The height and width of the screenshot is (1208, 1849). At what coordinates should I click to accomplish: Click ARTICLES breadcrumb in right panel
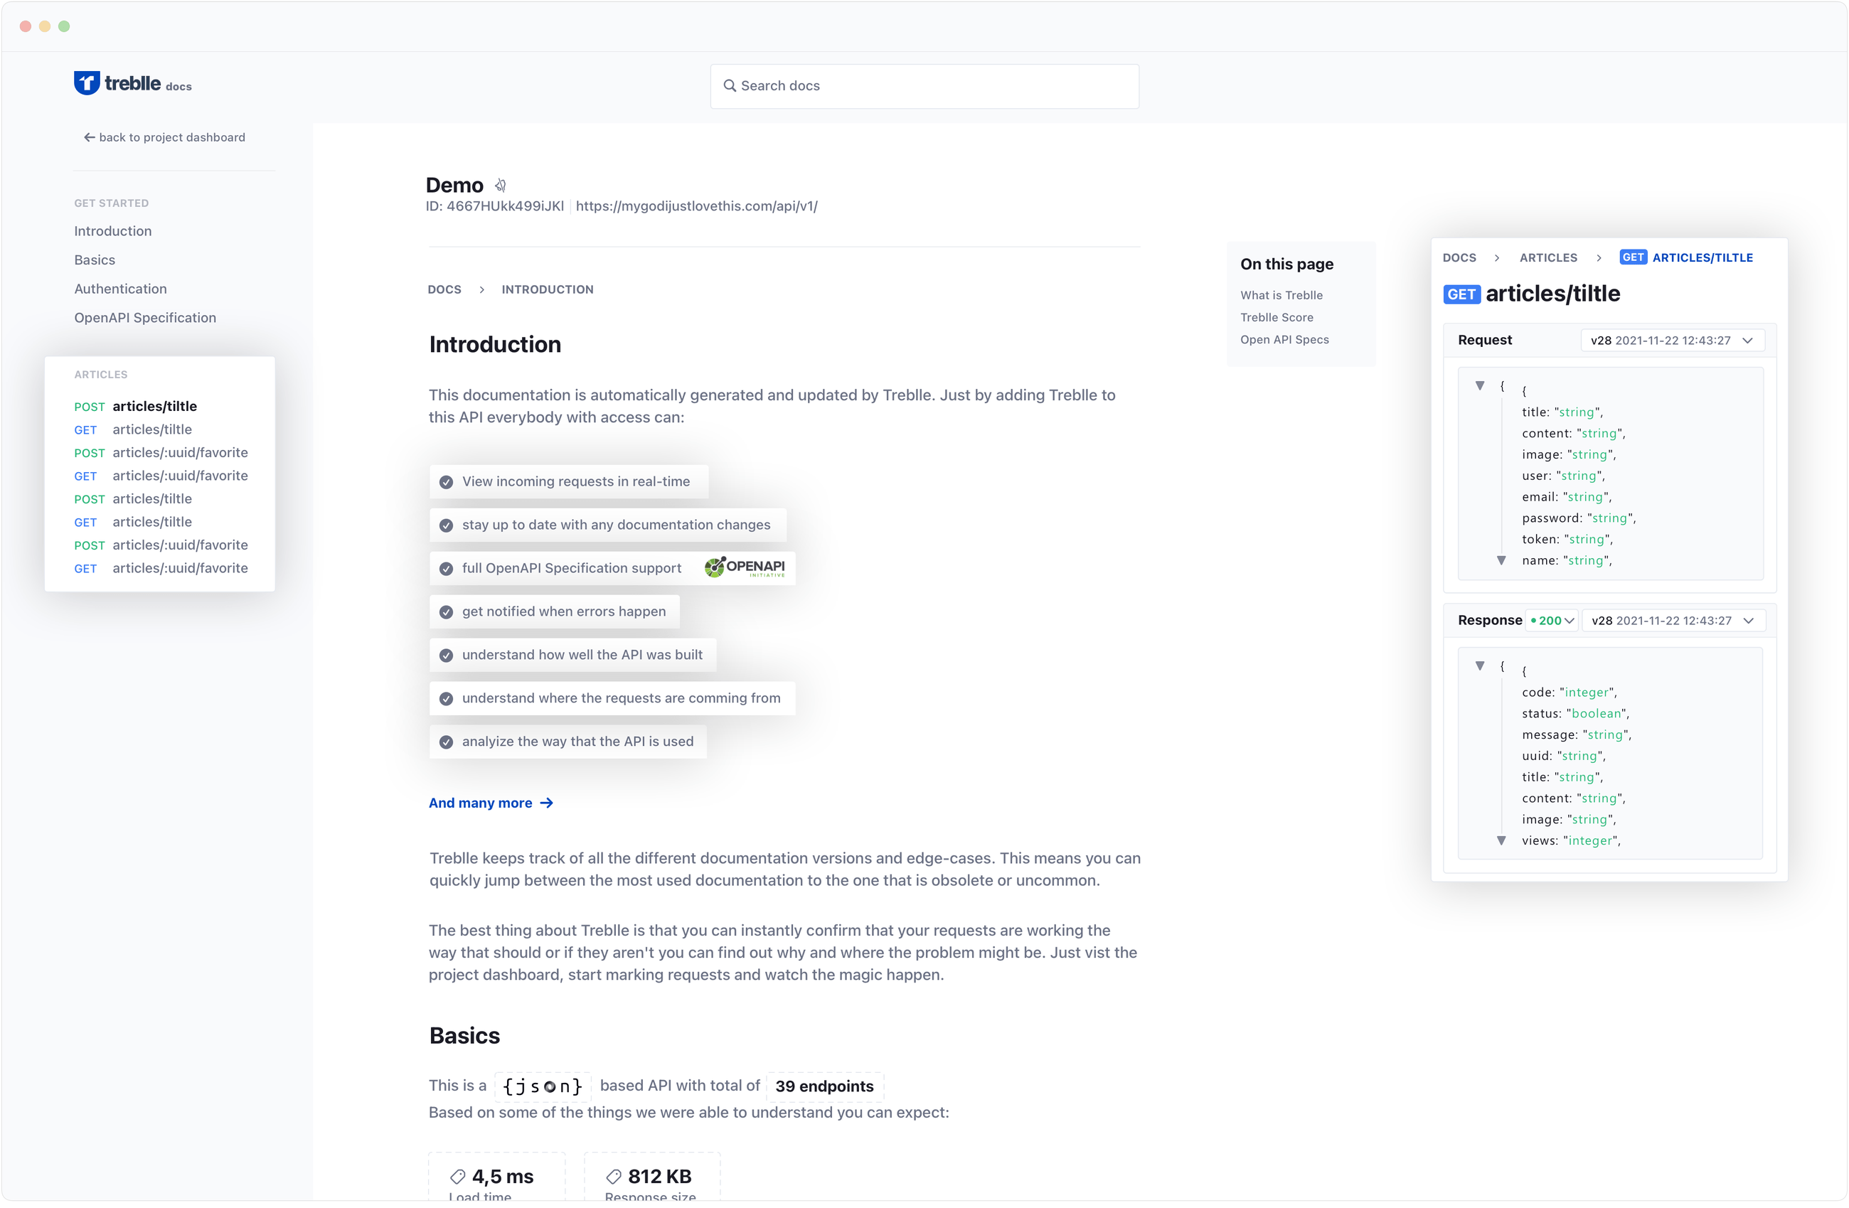(x=1548, y=257)
